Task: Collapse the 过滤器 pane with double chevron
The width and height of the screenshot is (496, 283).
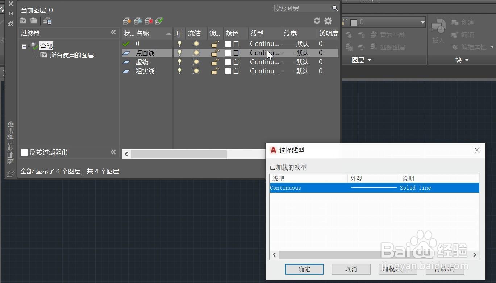Action: point(113,33)
